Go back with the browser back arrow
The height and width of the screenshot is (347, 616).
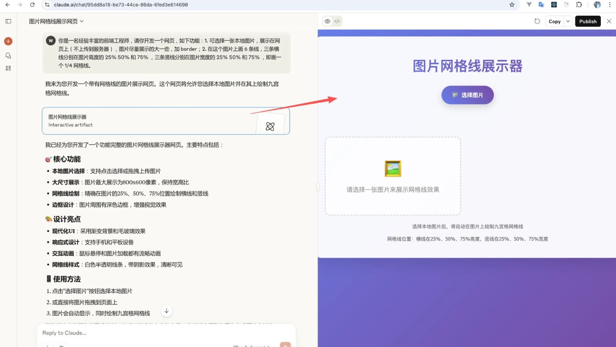pyautogui.click(x=7, y=5)
